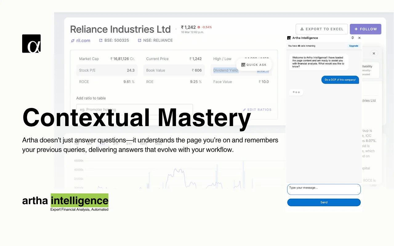The image size is (394, 246).
Task: Click the Artha Intelligence logo in chat header
Action: (289, 38)
